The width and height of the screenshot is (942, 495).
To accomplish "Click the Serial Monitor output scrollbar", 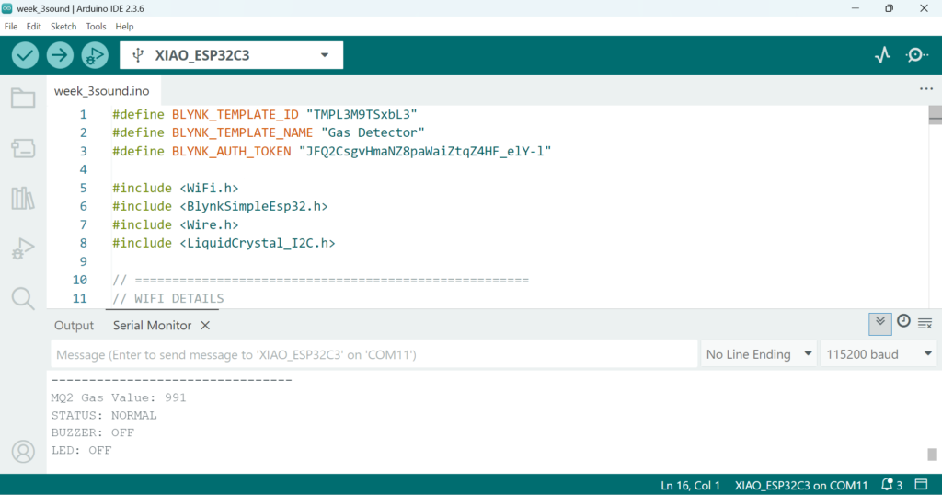I will [932, 455].
